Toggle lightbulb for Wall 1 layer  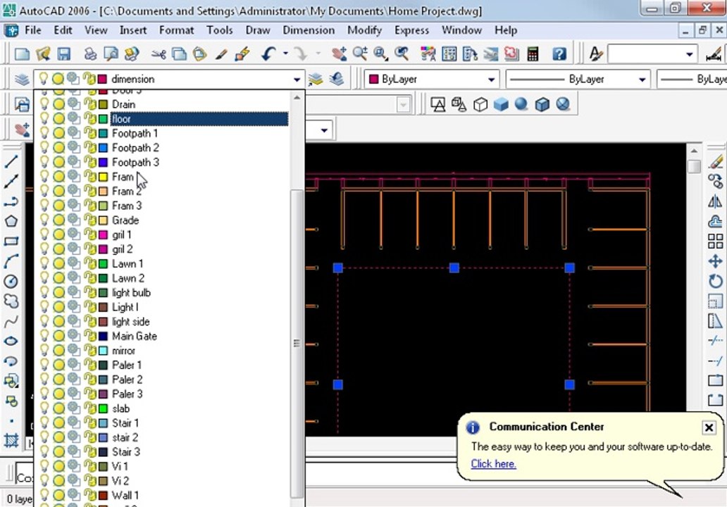point(44,496)
